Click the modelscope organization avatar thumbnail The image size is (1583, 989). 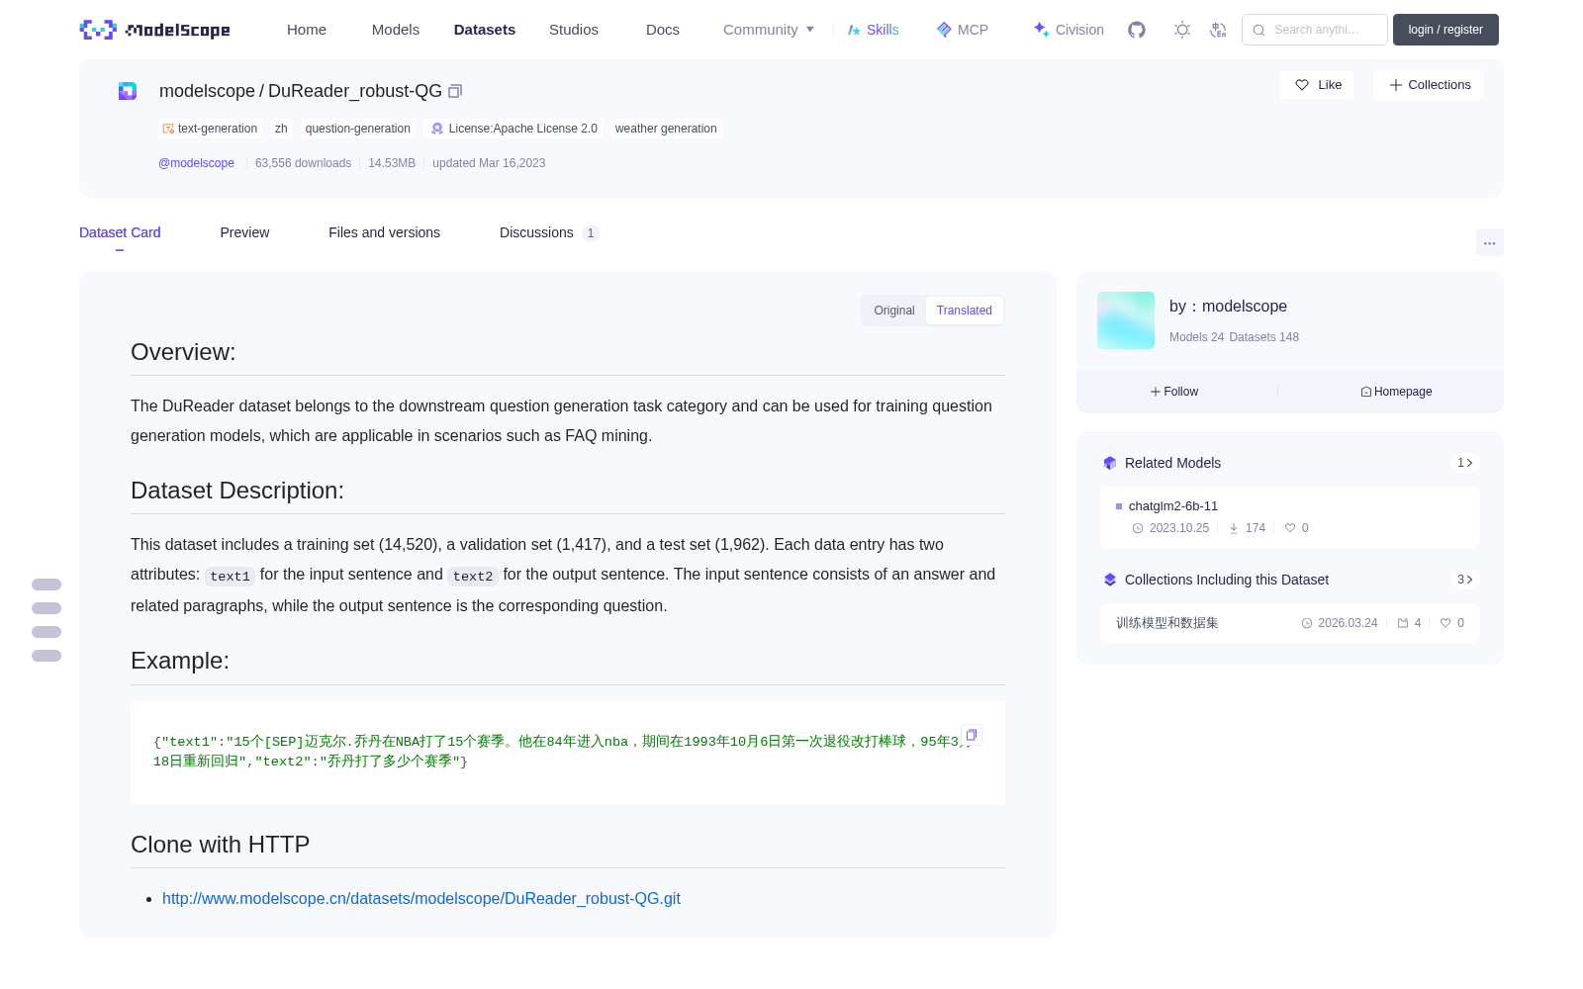click(x=1126, y=320)
